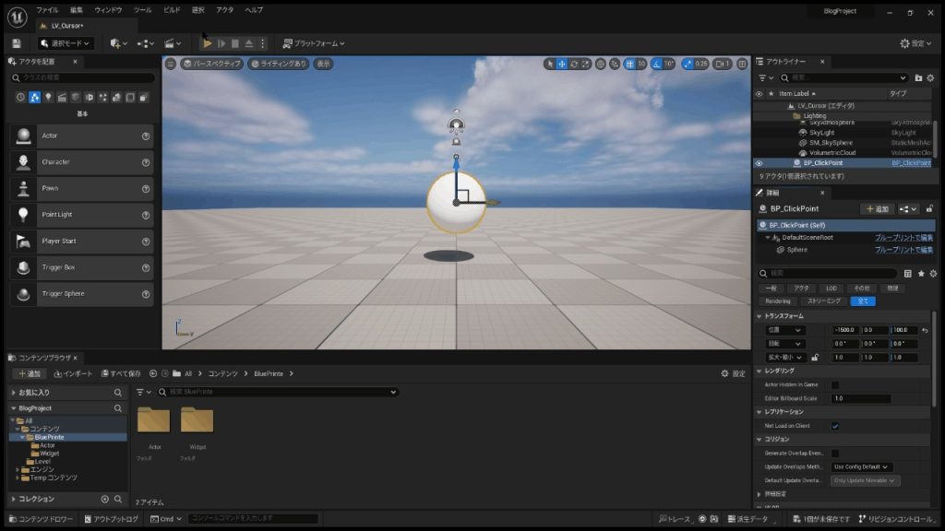Open the Widget folder thumbnail
Screen dimensions: 945x531
(197, 422)
